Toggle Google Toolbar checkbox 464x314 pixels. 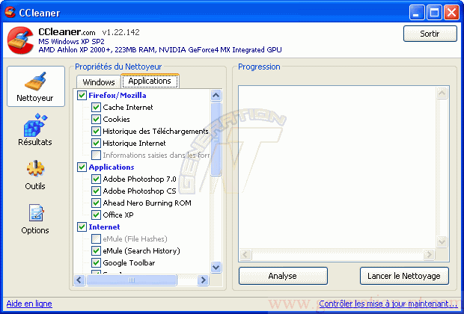[96, 262]
